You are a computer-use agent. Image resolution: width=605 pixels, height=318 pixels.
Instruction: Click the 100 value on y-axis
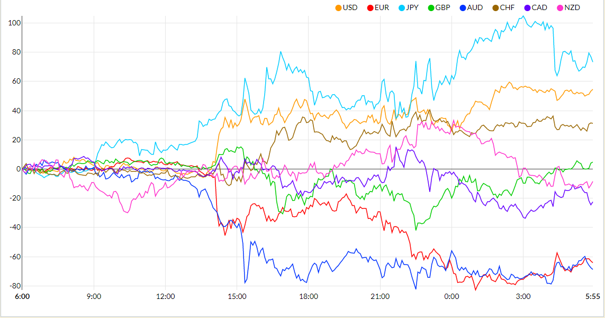[x=14, y=23]
